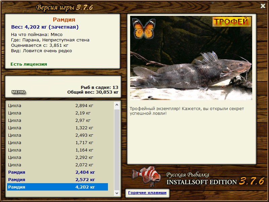Screen dimensions: 269x202
Task: Open the МЕНЮ button
Action: (x=18, y=92)
